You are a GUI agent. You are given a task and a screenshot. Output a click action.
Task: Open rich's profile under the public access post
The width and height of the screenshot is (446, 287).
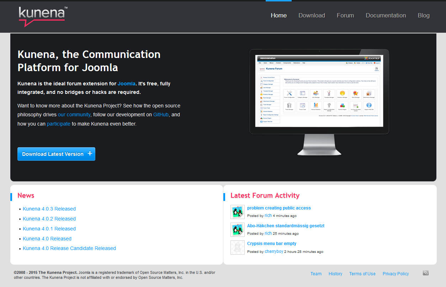268,216
